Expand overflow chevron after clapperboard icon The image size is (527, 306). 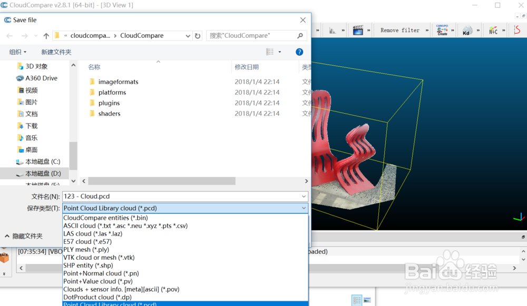click(x=369, y=30)
